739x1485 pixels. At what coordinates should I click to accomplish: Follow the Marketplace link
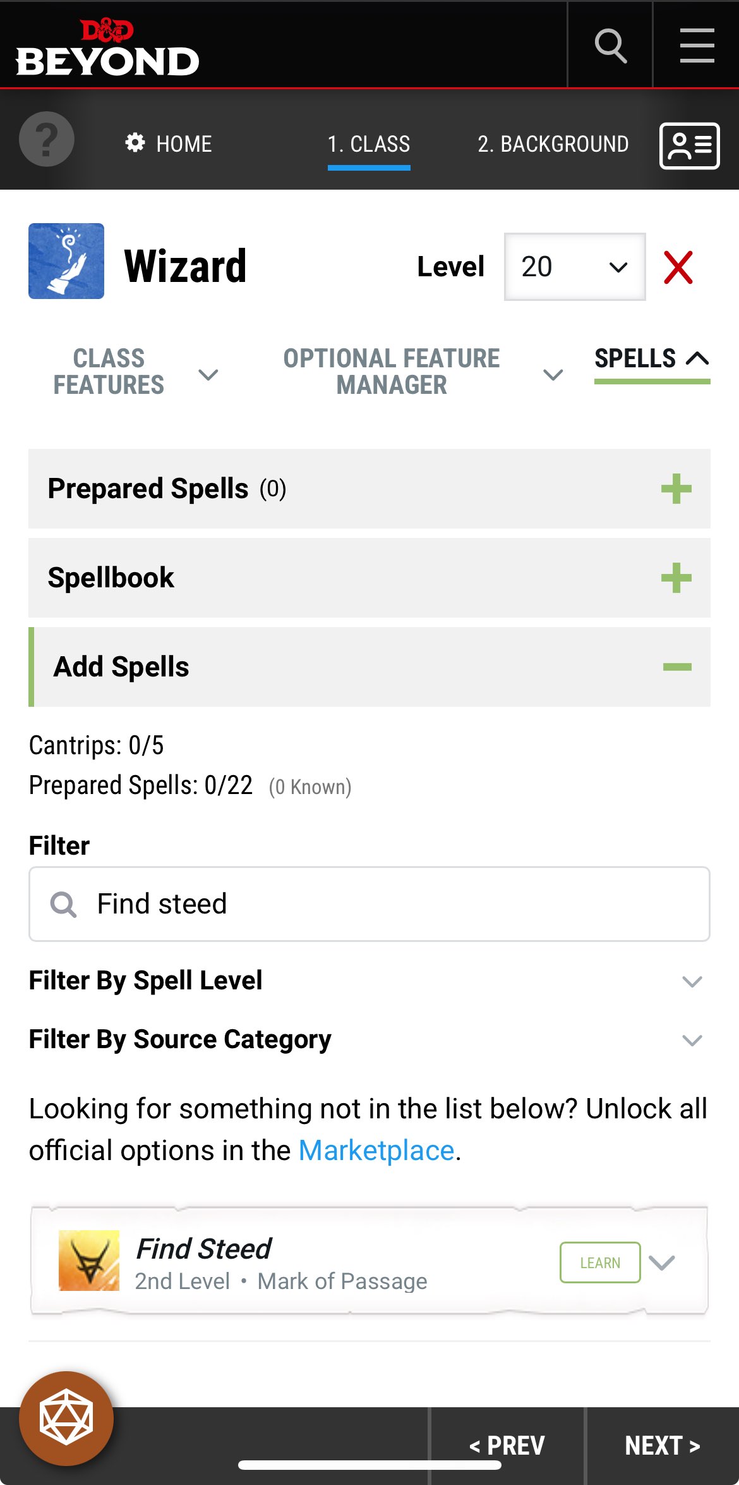pyautogui.click(x=376, y=1151)
